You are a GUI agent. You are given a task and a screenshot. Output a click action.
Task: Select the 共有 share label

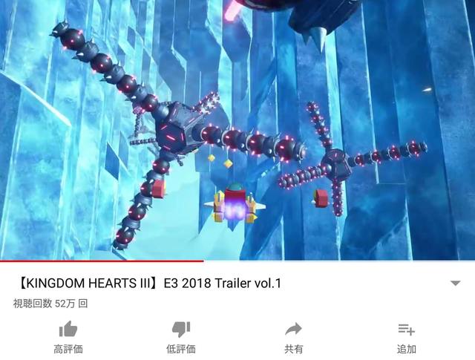click(x=293, y=349)
